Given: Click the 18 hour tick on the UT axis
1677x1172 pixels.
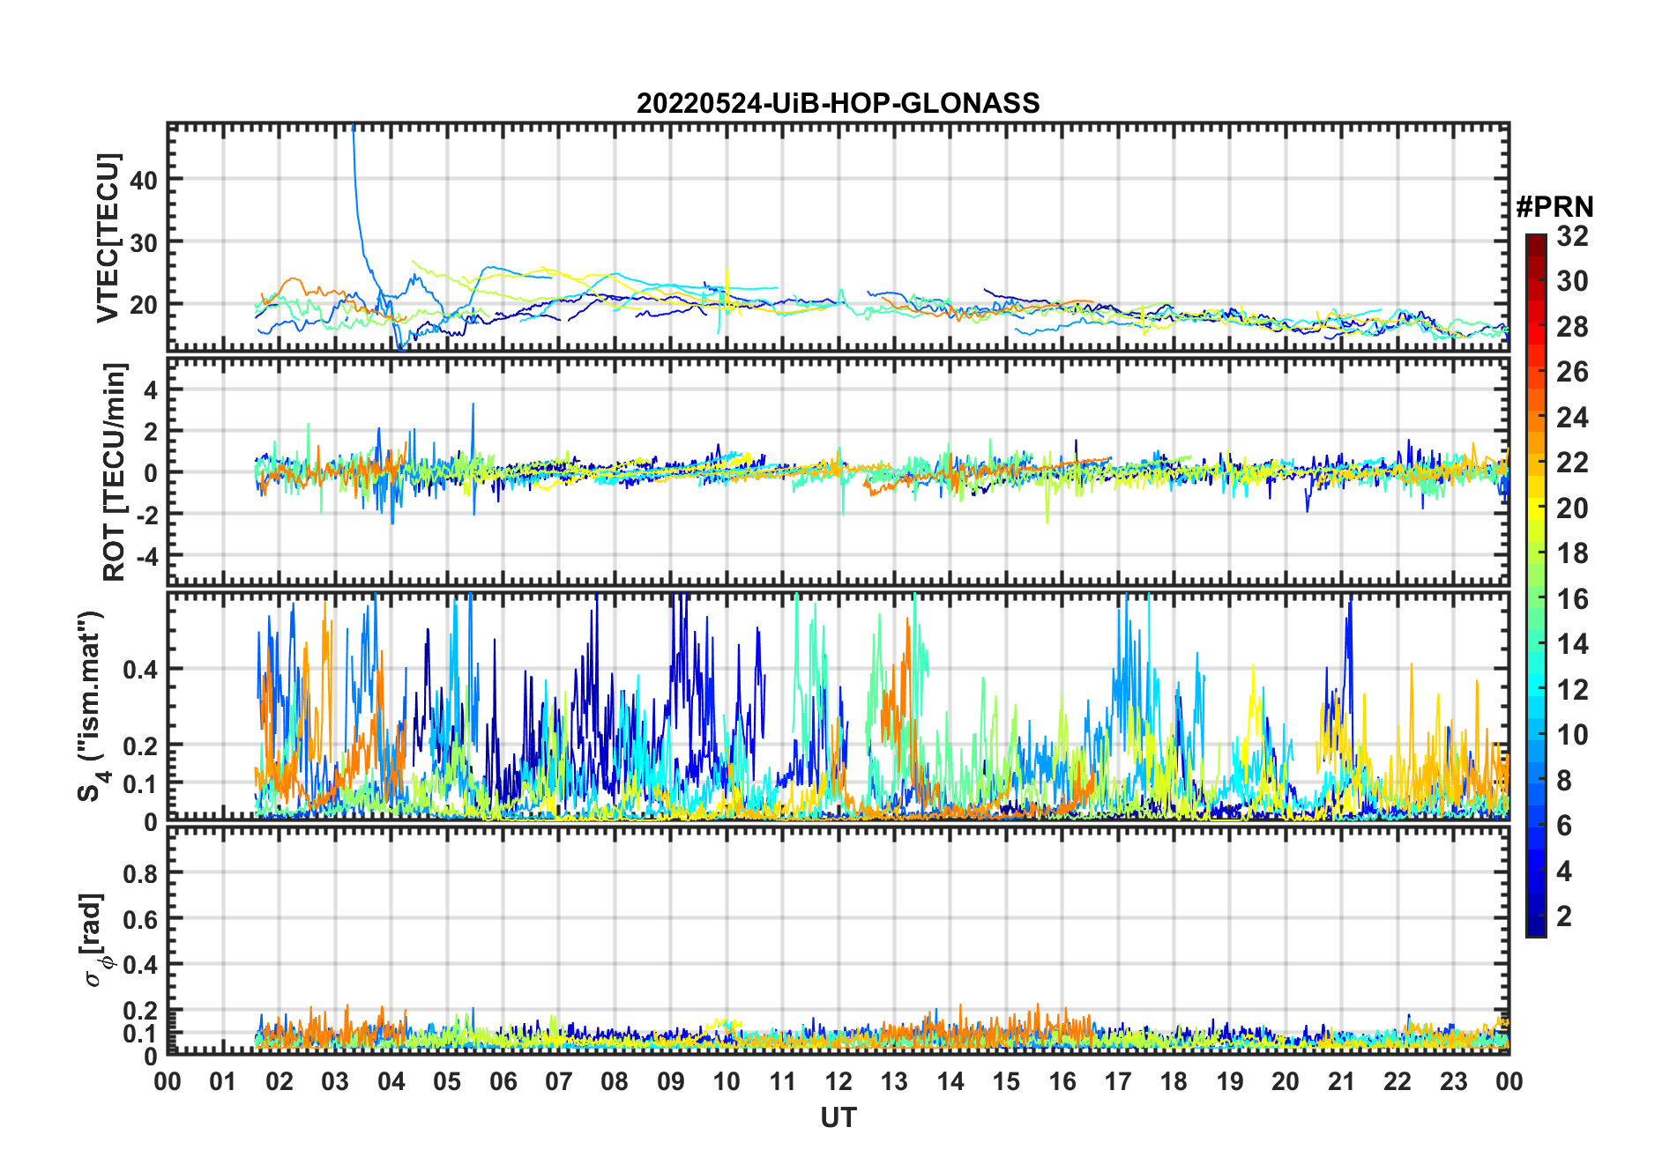Looking at the screenshot, I should 1174,1081.
